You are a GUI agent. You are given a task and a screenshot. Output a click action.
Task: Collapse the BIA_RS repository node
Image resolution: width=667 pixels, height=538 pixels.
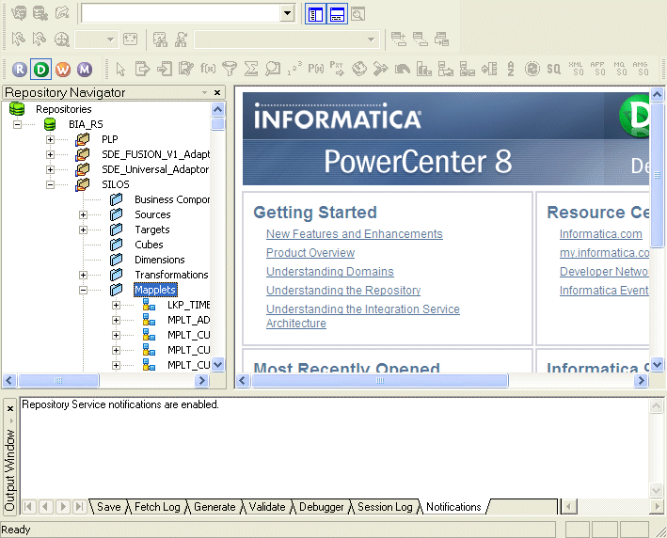18,124
